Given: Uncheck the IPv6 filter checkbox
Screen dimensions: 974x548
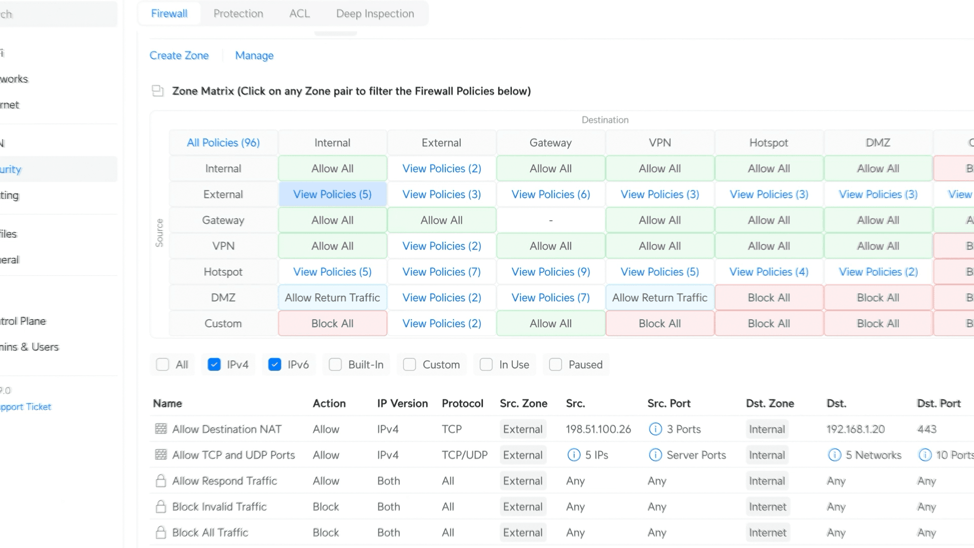Looking at the screenshot, I should click(x=274, y=365).
